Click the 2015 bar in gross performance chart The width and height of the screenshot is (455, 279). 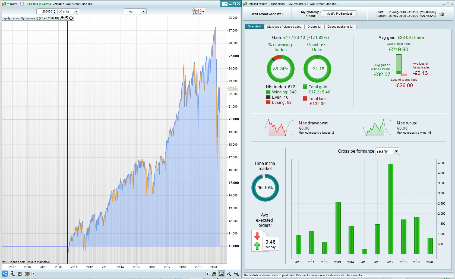click(x=364, y=252)
